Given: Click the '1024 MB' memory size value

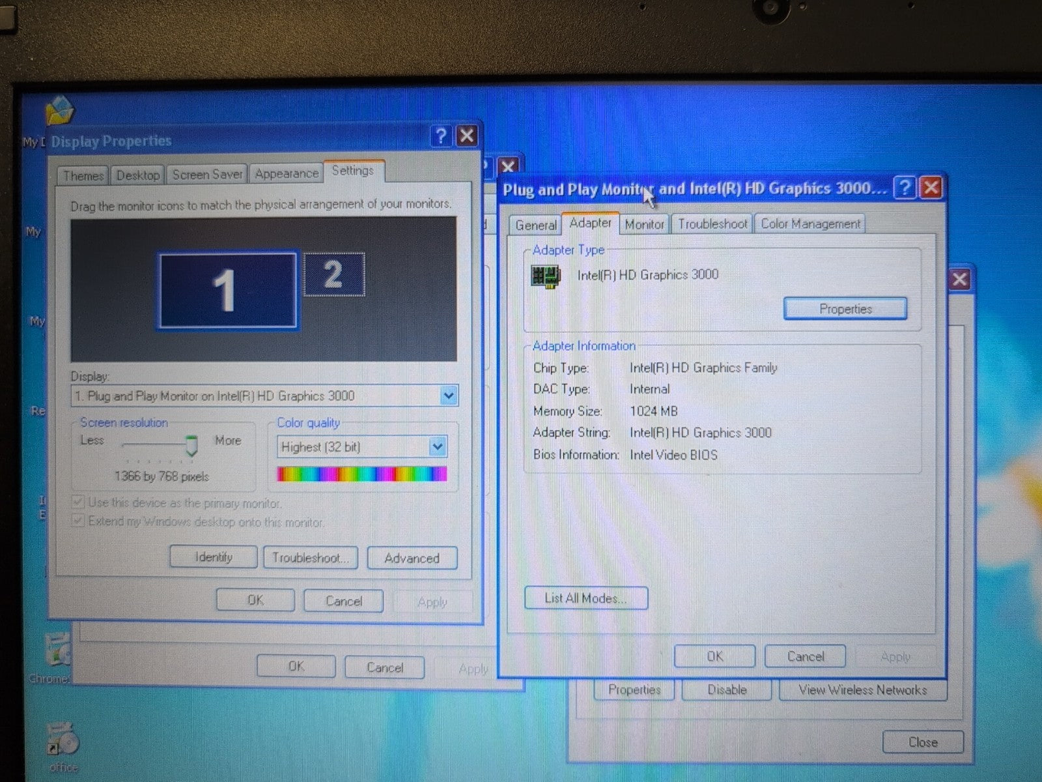Looking at the screenshot, I should click(654, 411).
